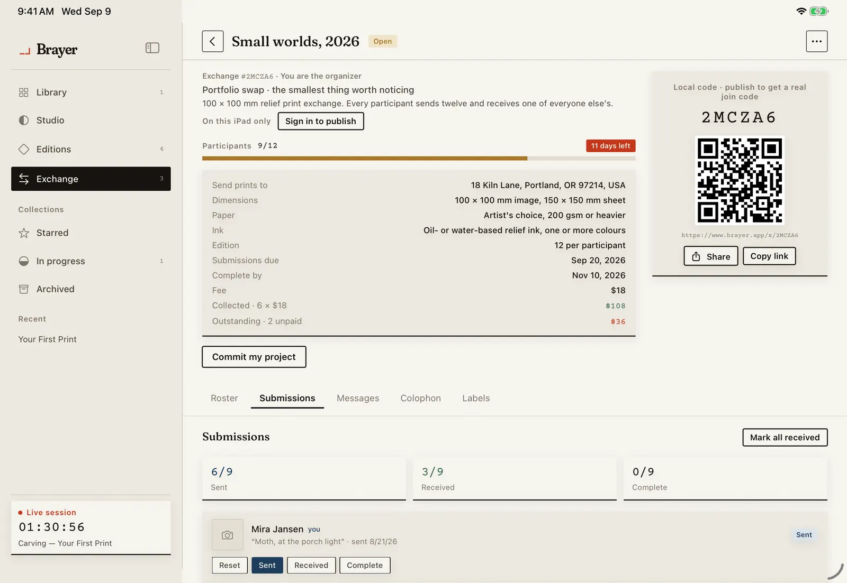
Task: Select the Exchange sidebar item
Action: pyautogui.click(x=91, y=179)
